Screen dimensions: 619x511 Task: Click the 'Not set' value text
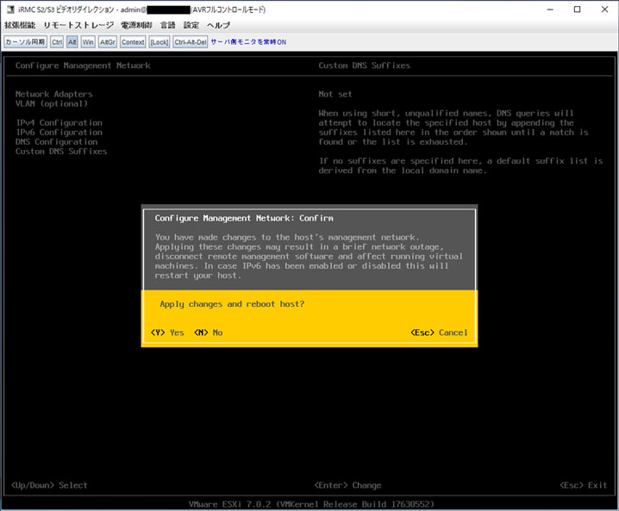click(335, 94)
